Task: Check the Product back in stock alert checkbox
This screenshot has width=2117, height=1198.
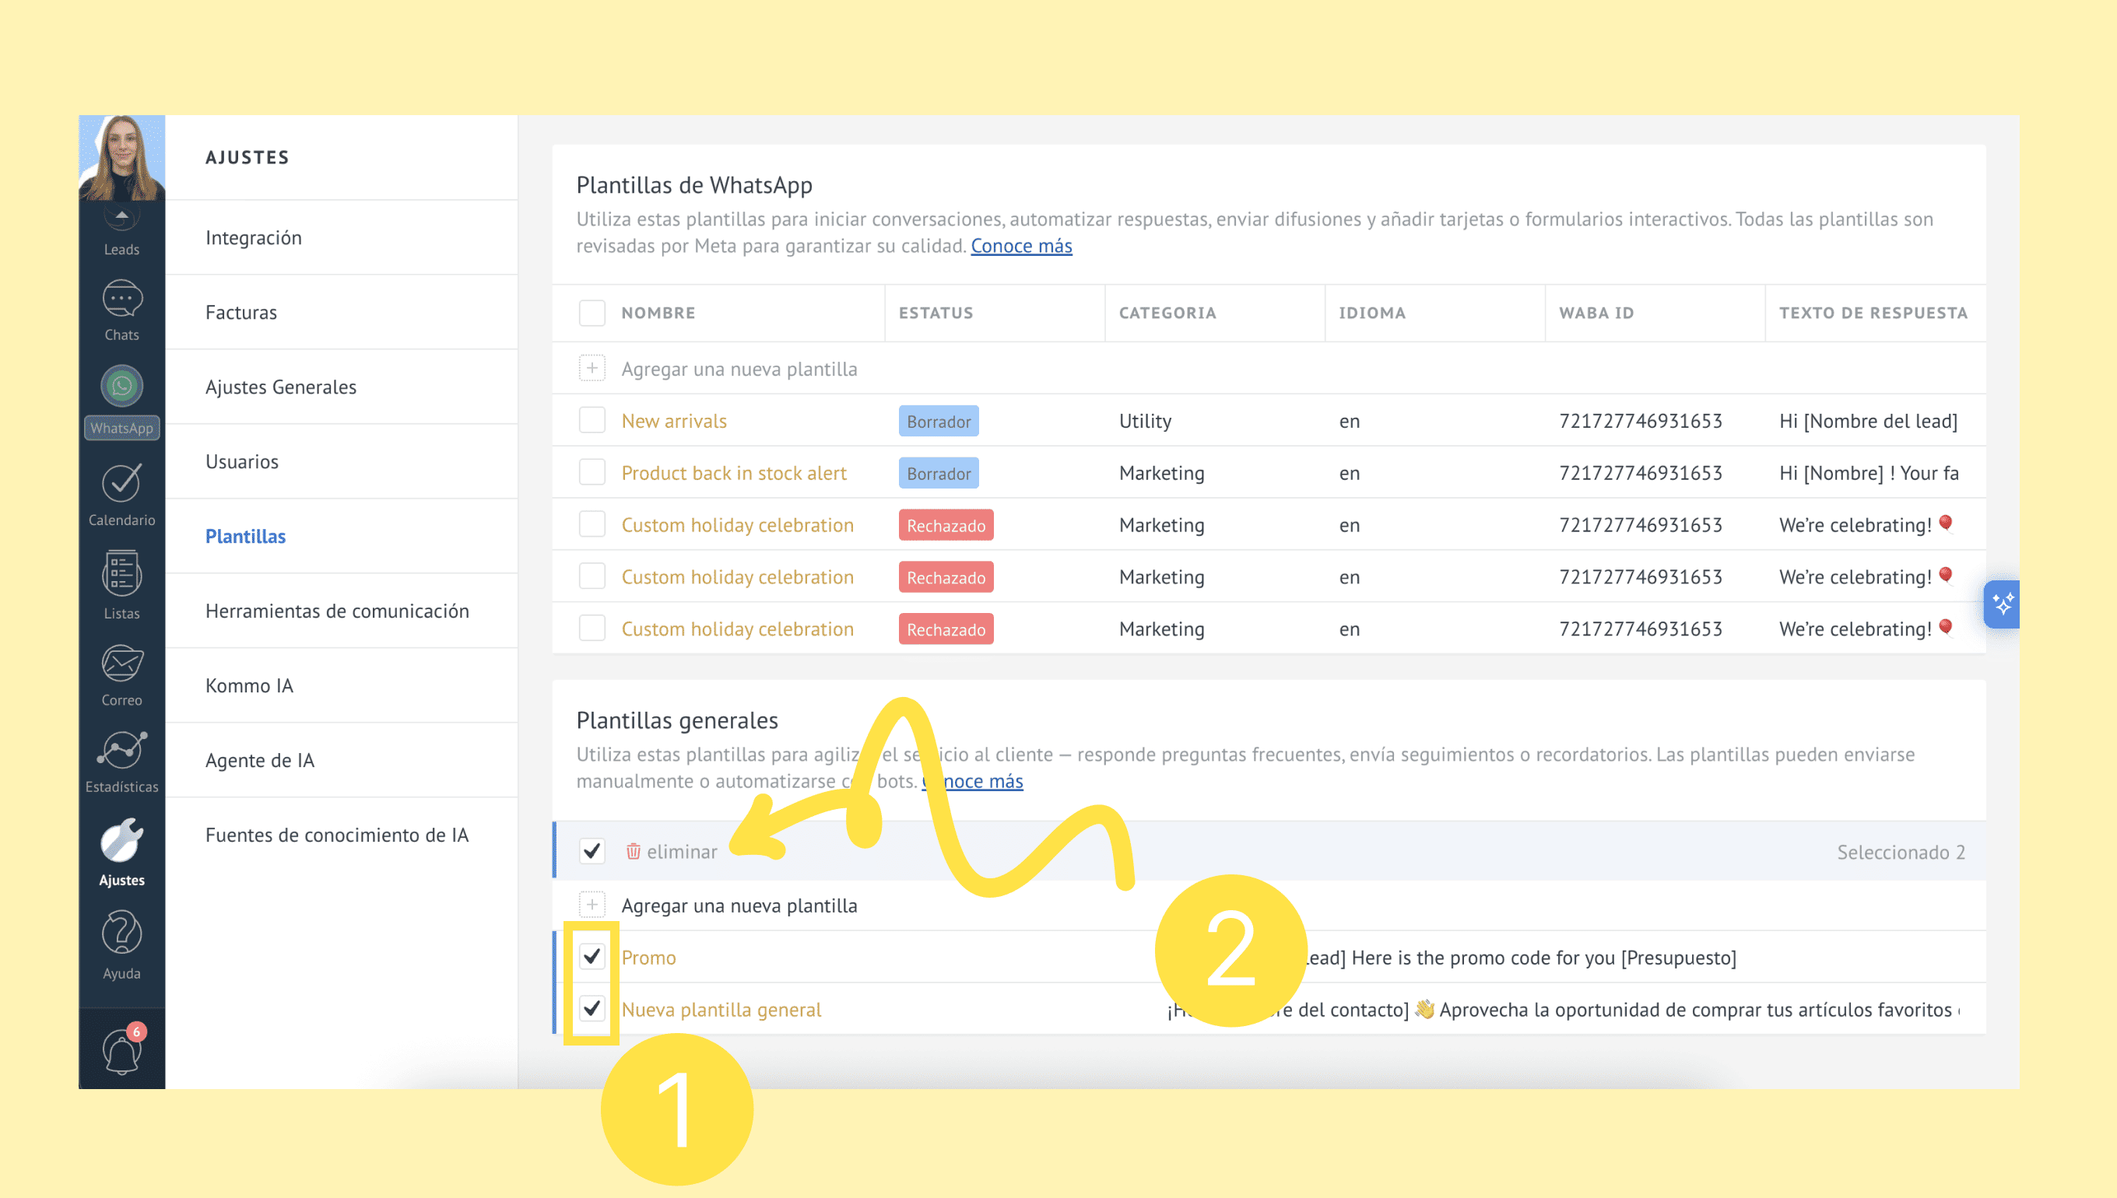Action: tap(592, 472)
